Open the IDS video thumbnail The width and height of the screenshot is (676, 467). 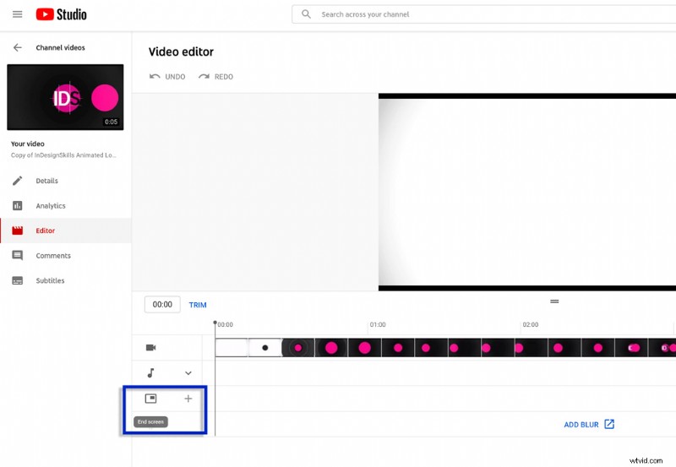tap(65, 97)
